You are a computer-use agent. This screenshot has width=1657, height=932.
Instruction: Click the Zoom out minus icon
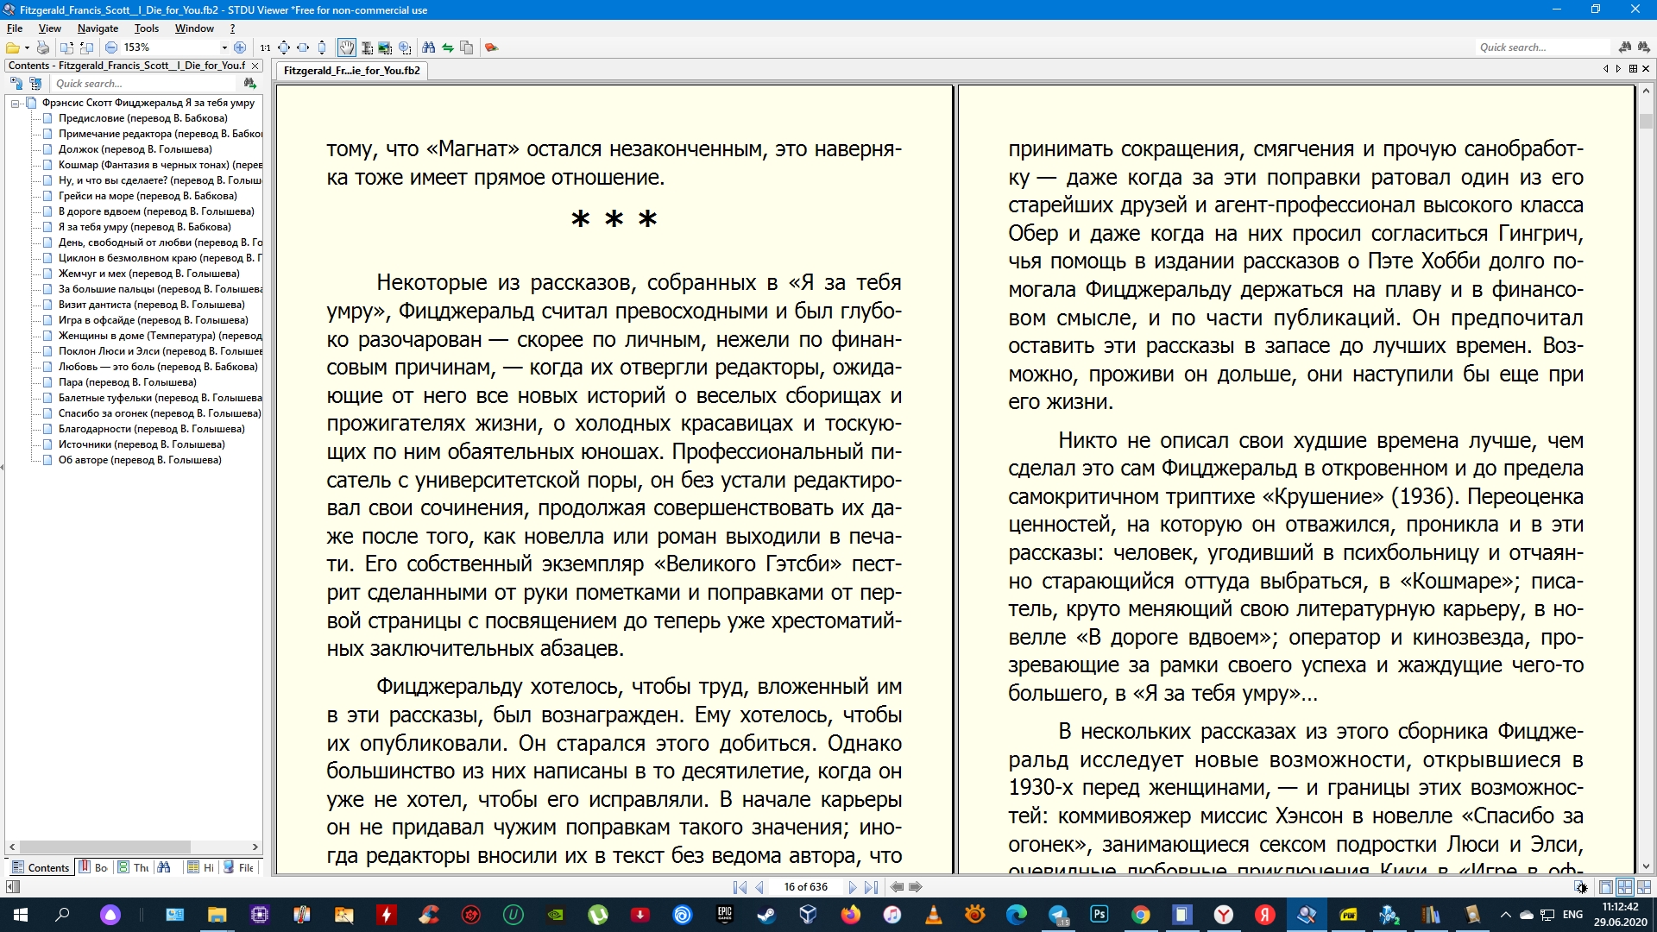tap(111, 47)
